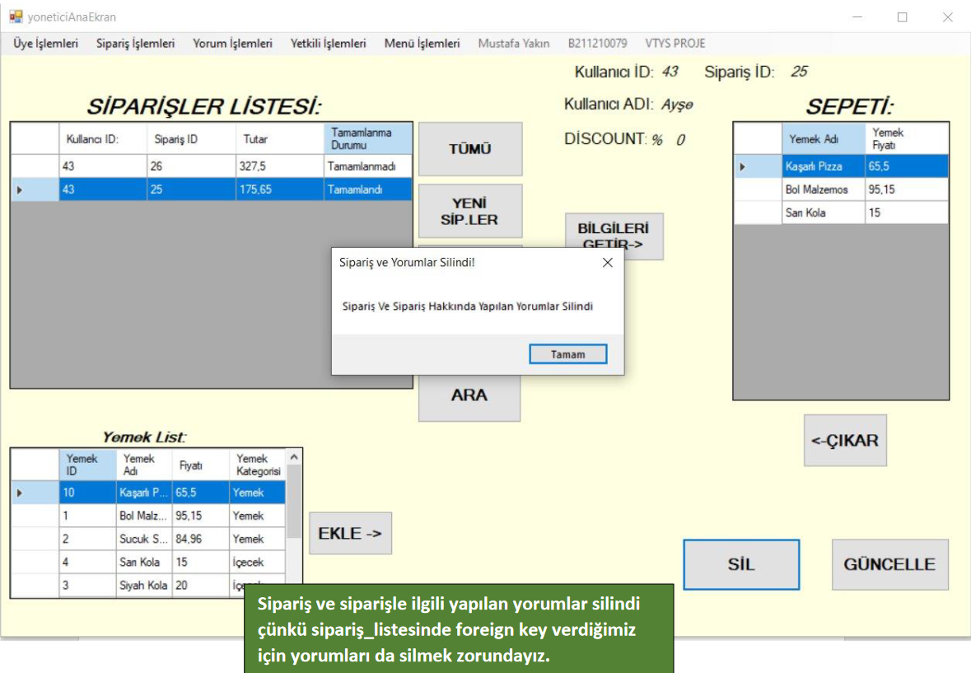This screenshot has width=971, height=673.
Task: Click Tamam button in the dialog
Action: click(x=567, y=354)
